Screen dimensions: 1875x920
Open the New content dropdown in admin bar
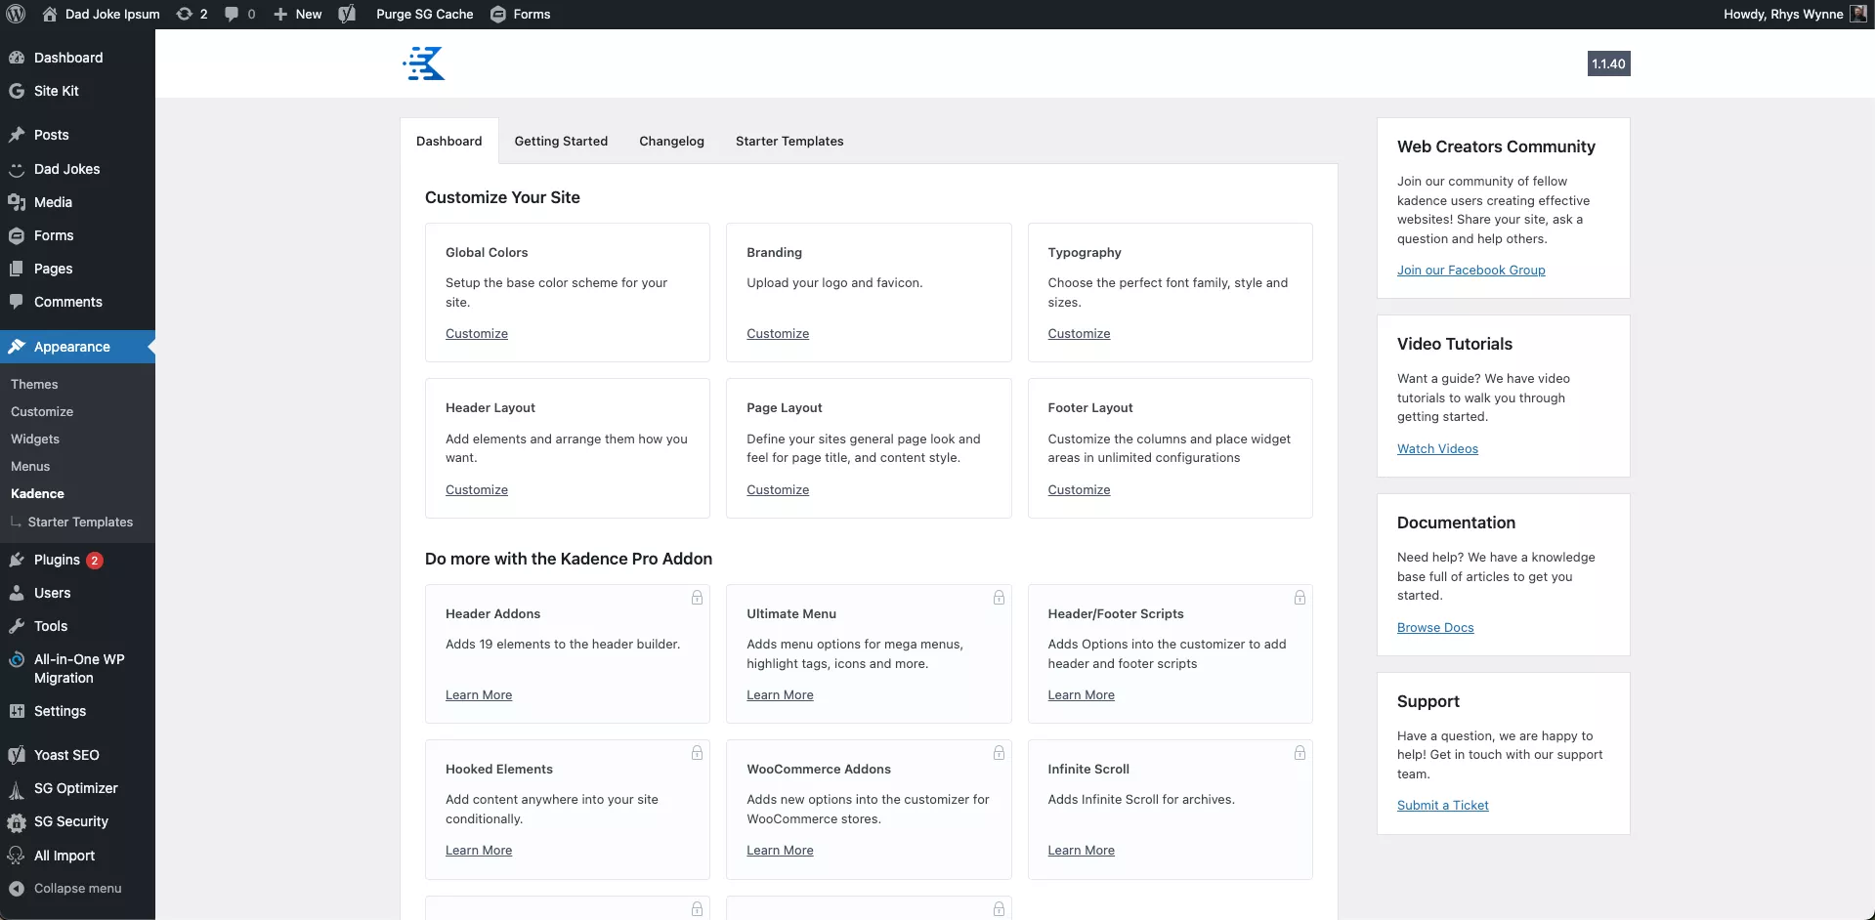(297, 14)
